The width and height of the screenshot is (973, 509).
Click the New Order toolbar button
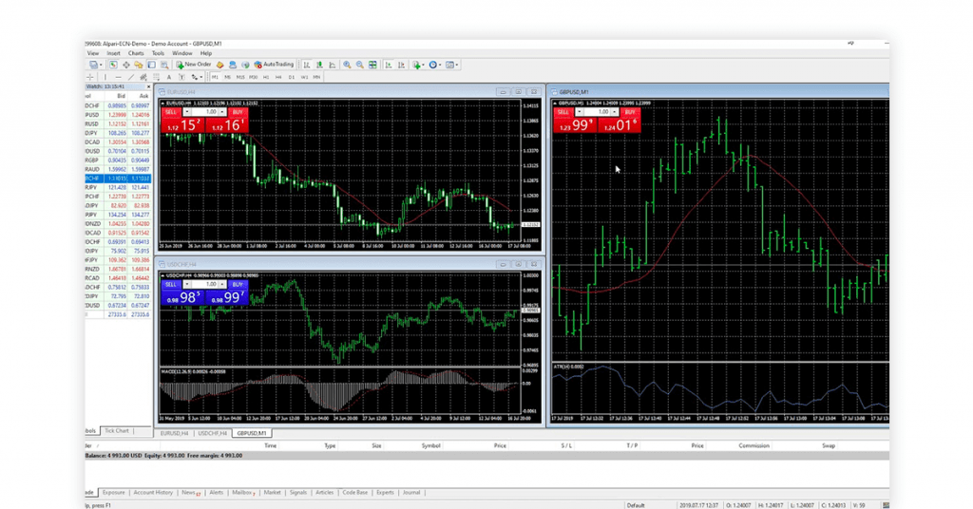click(x=194, y=65)
